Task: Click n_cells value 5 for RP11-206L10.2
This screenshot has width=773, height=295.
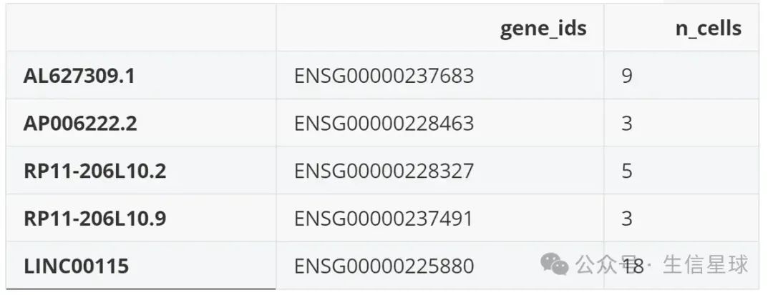Action: (627, 171)
